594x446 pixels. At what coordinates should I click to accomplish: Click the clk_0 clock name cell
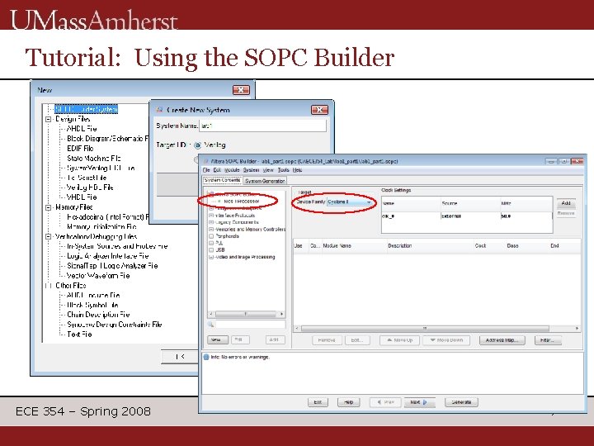[x=411, y=216]
